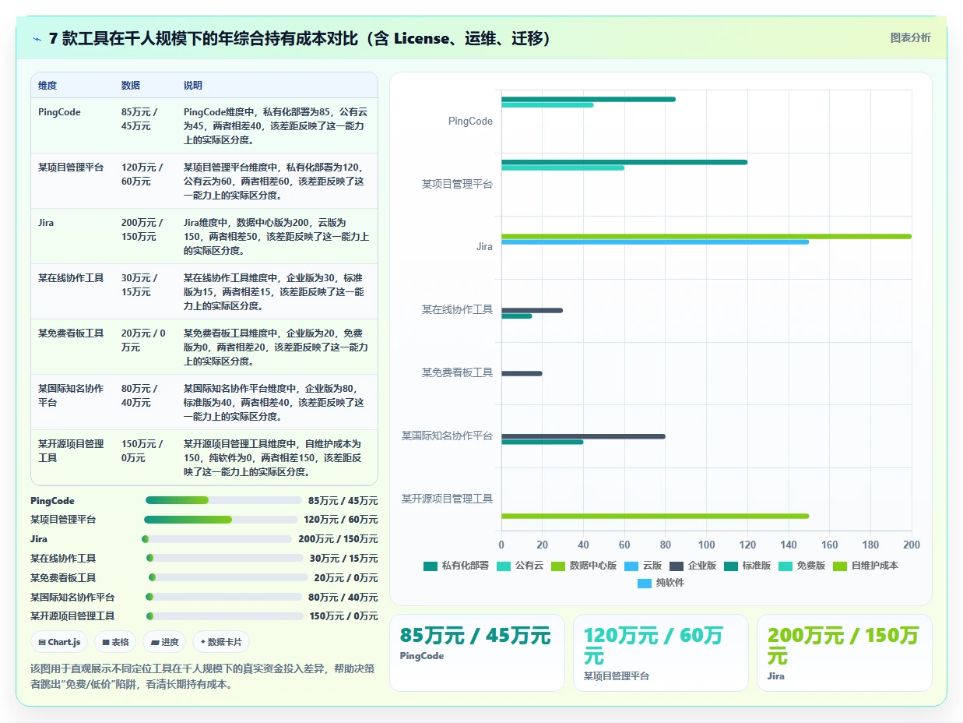963x723 pixels.
Task: Click the PingCode 公有云 bar in the chart
Action: (x=547, y=105)
